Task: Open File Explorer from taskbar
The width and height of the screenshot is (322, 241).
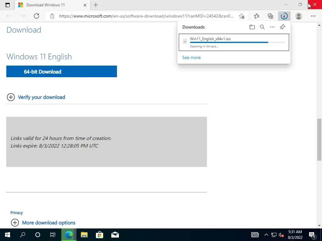Action: pos(84,235)
